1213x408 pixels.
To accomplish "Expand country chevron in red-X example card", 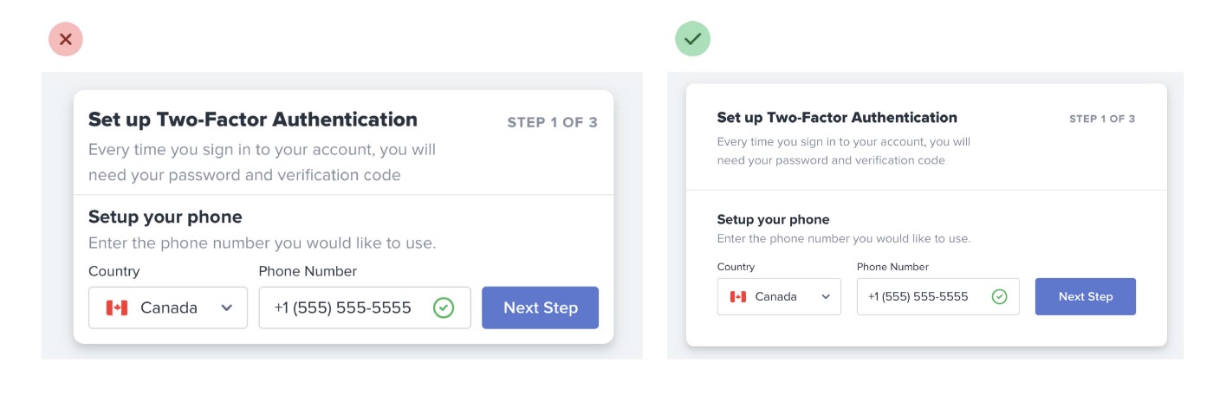I will 227,308.
